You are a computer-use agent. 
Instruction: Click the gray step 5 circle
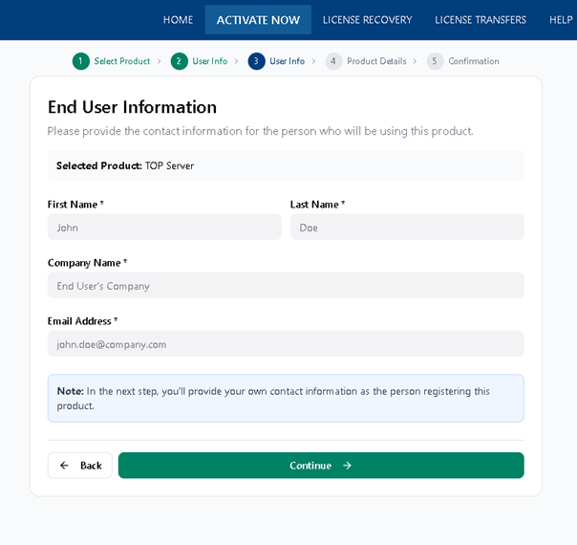click(x=436, y=61)
